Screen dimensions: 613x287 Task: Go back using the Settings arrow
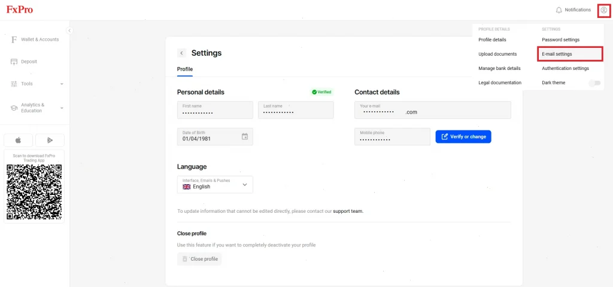[181, 53]
